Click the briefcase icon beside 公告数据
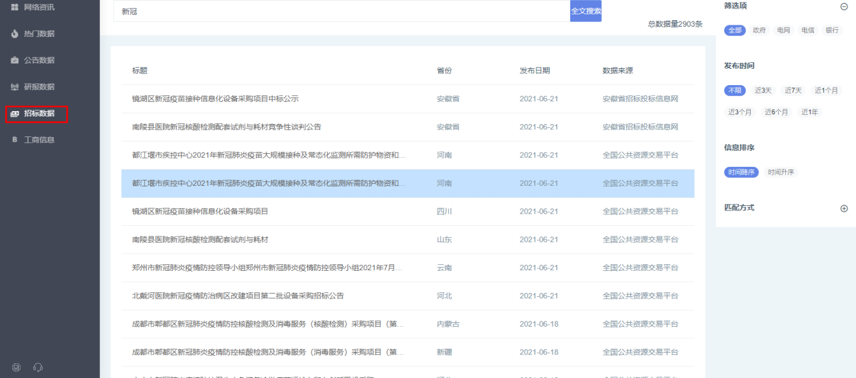The height and width of the screenshot is (378, 856). click(14, 60)
